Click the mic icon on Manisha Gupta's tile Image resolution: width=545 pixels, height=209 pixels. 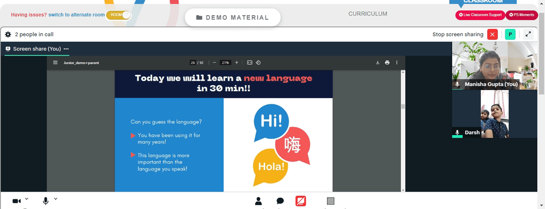pyautogui.click(x=457, y=84)
